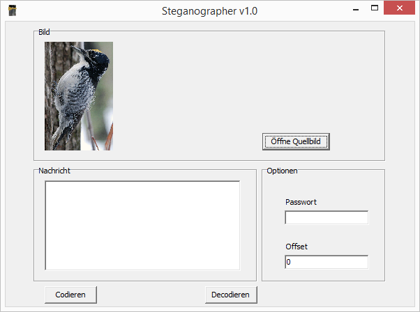Click the Optionen group label

282,171
